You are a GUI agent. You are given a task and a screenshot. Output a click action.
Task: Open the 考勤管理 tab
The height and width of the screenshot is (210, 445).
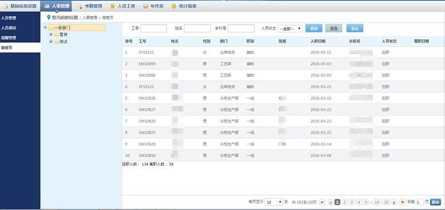click(x=90, y=6)
